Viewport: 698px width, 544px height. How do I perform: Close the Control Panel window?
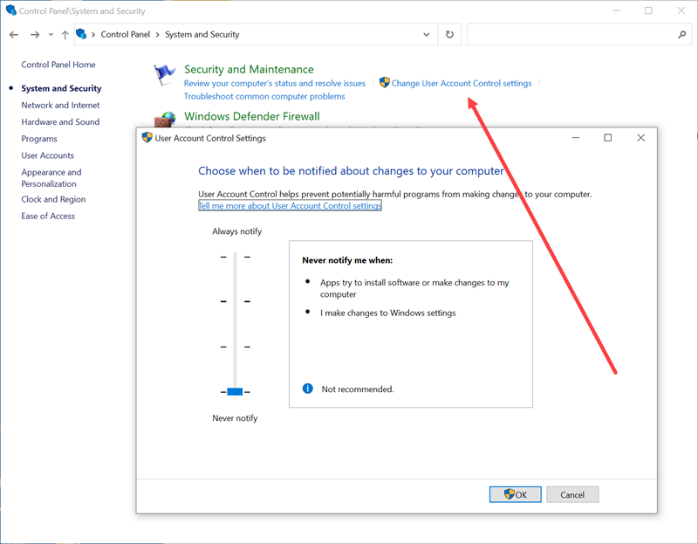tap(681, 10)
